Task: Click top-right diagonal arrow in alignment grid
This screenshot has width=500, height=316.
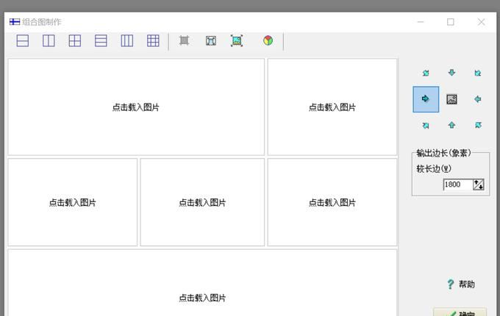Action: point(478,73)
